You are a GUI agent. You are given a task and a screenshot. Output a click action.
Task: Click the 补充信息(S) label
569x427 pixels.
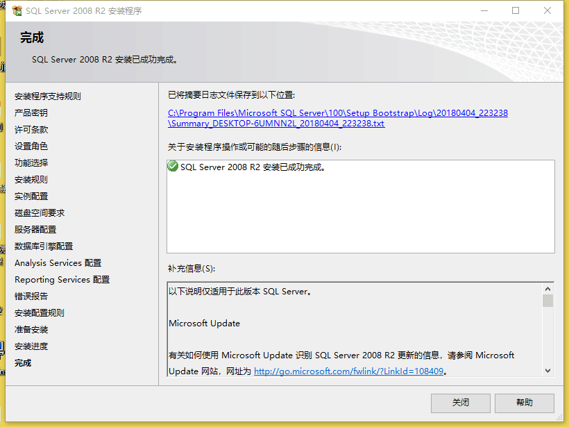(192, 269)
